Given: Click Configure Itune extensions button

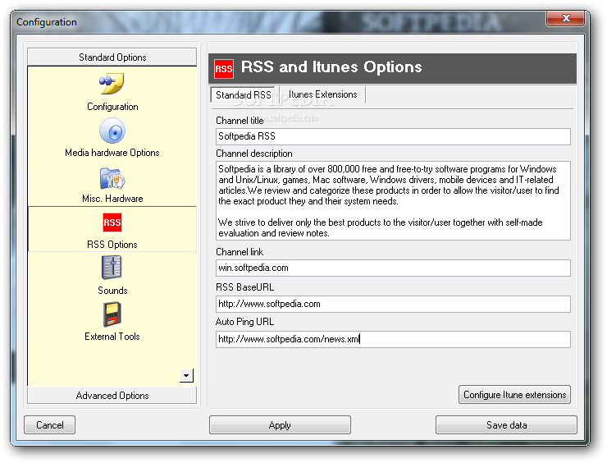Looking at the screenshot, I should (x=515, y=395).
